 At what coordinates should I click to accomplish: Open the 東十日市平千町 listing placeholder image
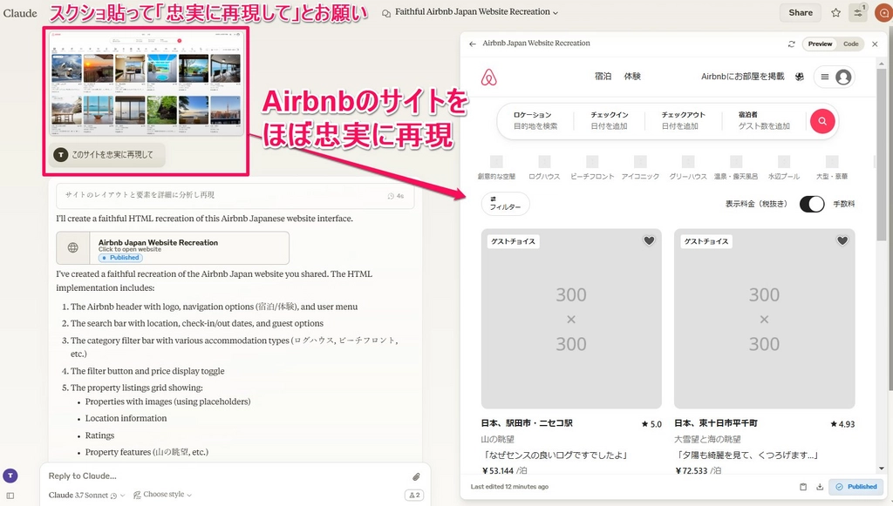pos(764,319)
